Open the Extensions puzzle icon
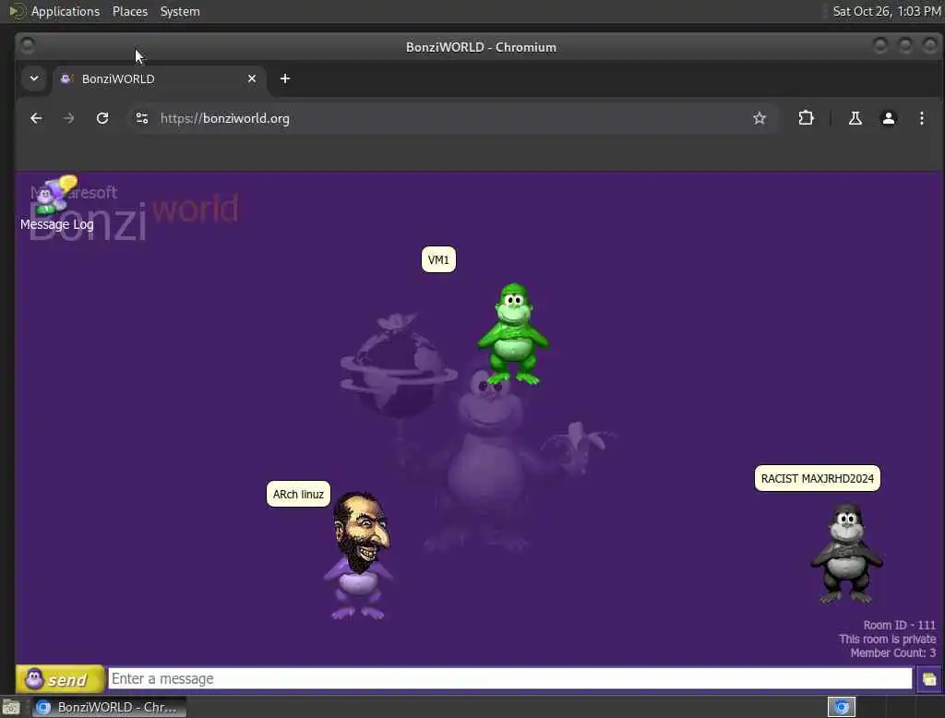This screenshot has height=718, width=945. (806, 118)
